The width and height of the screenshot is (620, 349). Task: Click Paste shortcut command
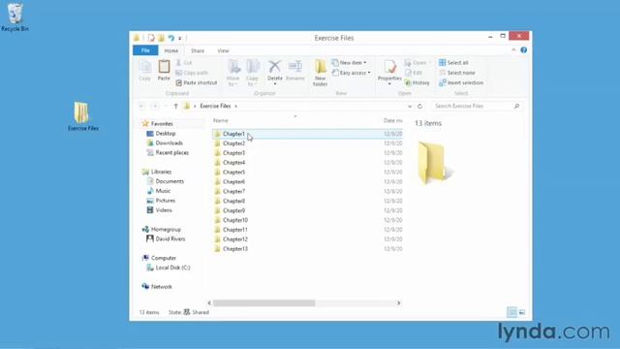(197, 82)
